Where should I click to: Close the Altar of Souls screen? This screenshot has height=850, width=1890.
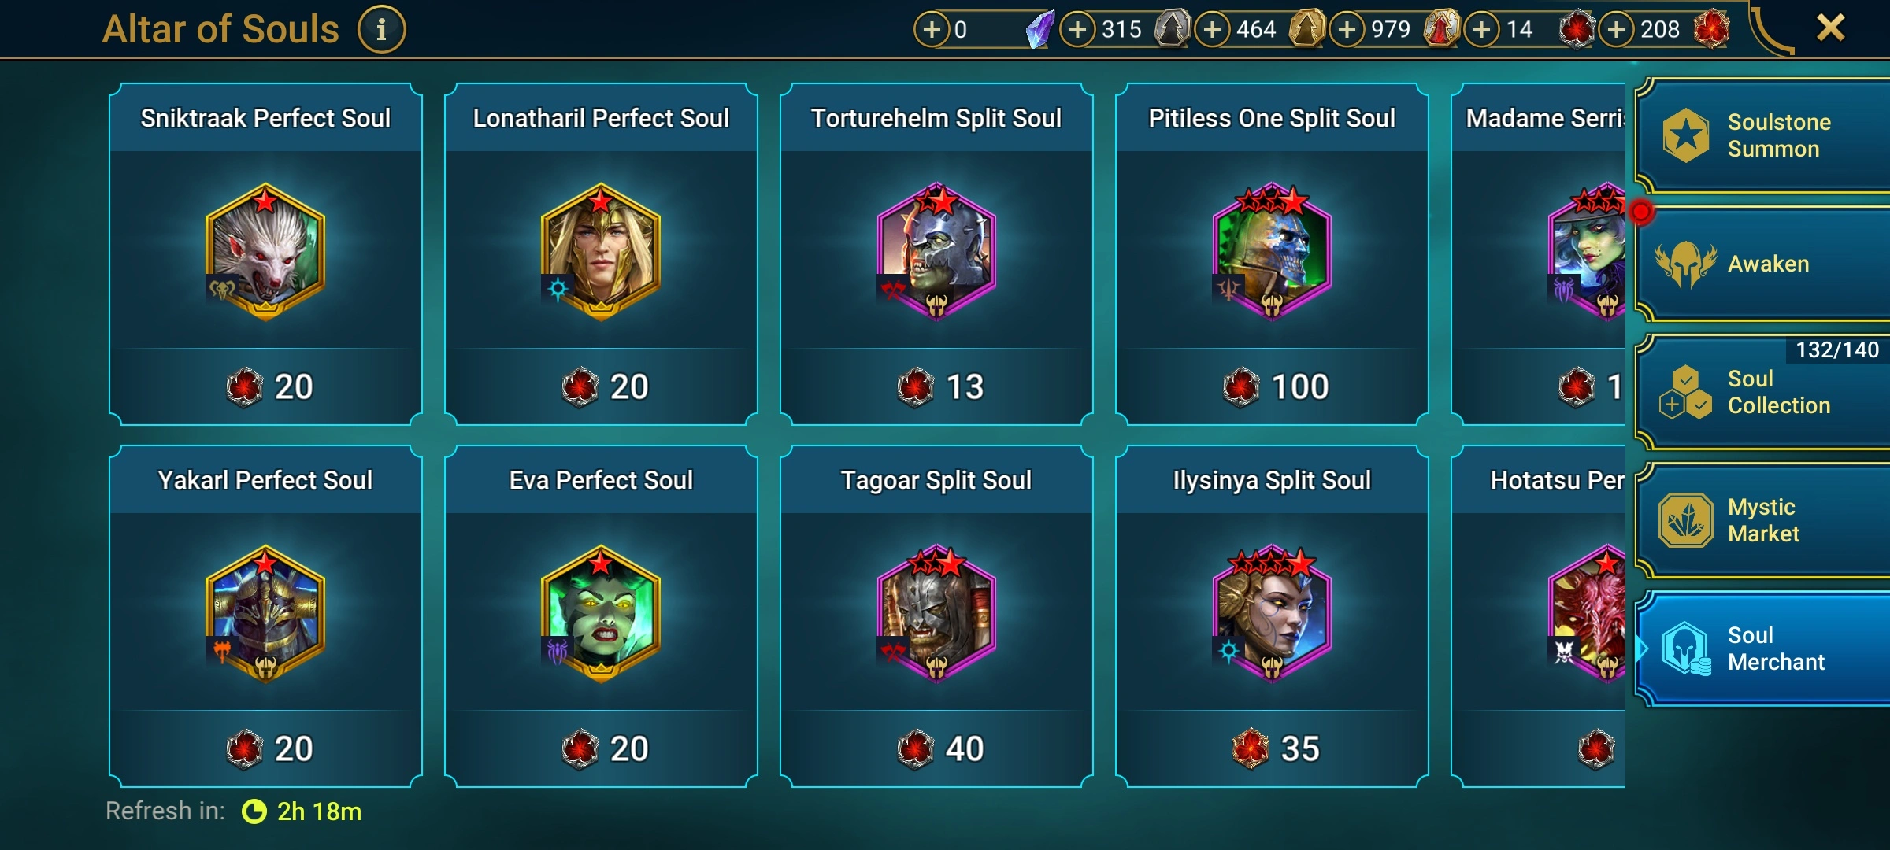[x=1830, y=28]
